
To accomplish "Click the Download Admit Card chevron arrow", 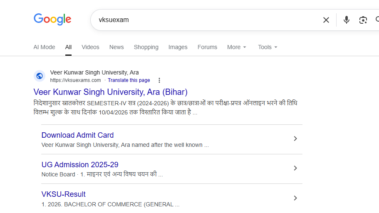I will [295, 139].
